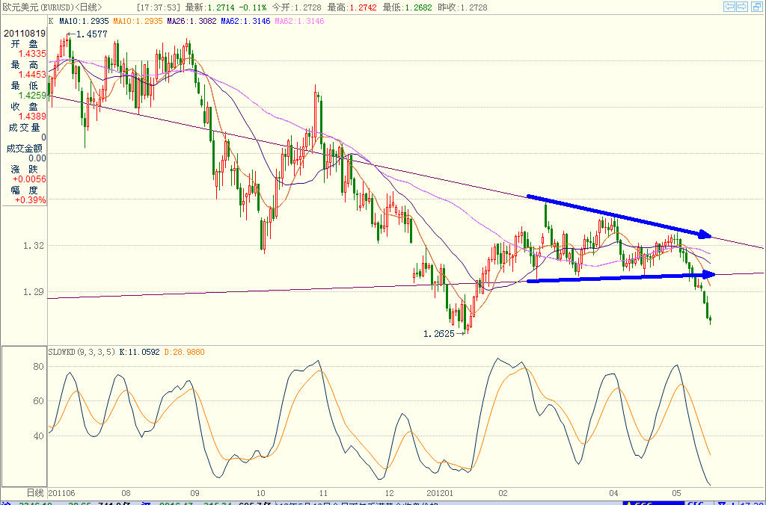Click the D:28.9880 indicator value
Screen dimensions: 766x505
tap(184, 352)
